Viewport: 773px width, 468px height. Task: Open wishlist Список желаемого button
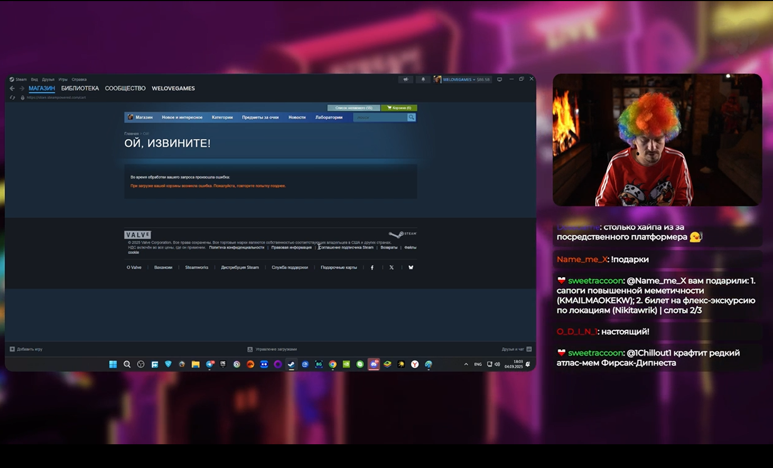pyautogui.click(x=353, y=108)
